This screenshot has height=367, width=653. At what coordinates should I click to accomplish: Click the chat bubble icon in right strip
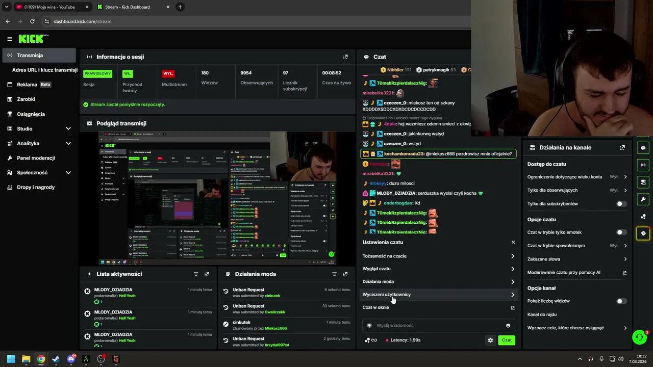click(x=643, y=148)
